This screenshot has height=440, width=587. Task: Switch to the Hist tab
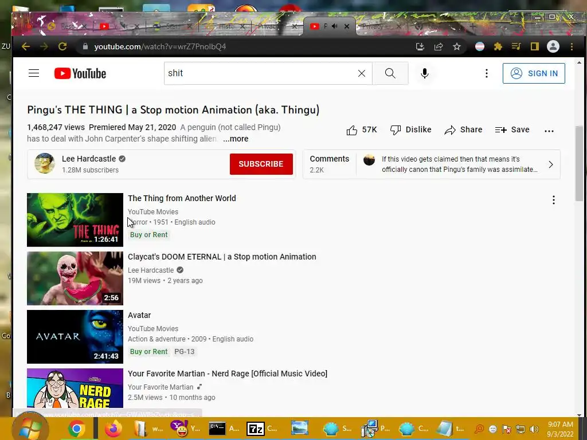click(225, 26)
